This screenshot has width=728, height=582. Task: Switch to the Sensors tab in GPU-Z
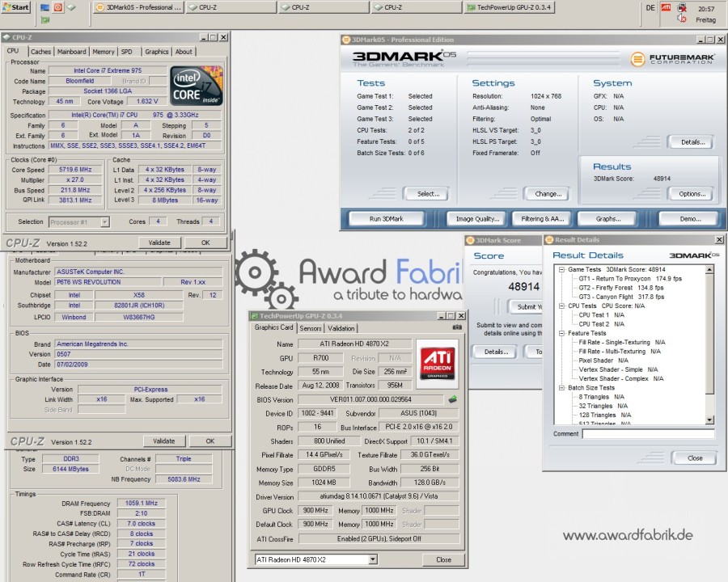[311, 328]
